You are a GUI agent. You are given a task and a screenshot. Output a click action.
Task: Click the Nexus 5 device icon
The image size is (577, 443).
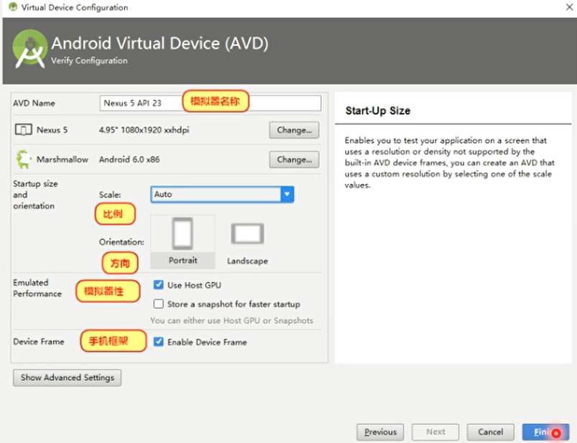(23, 130)
